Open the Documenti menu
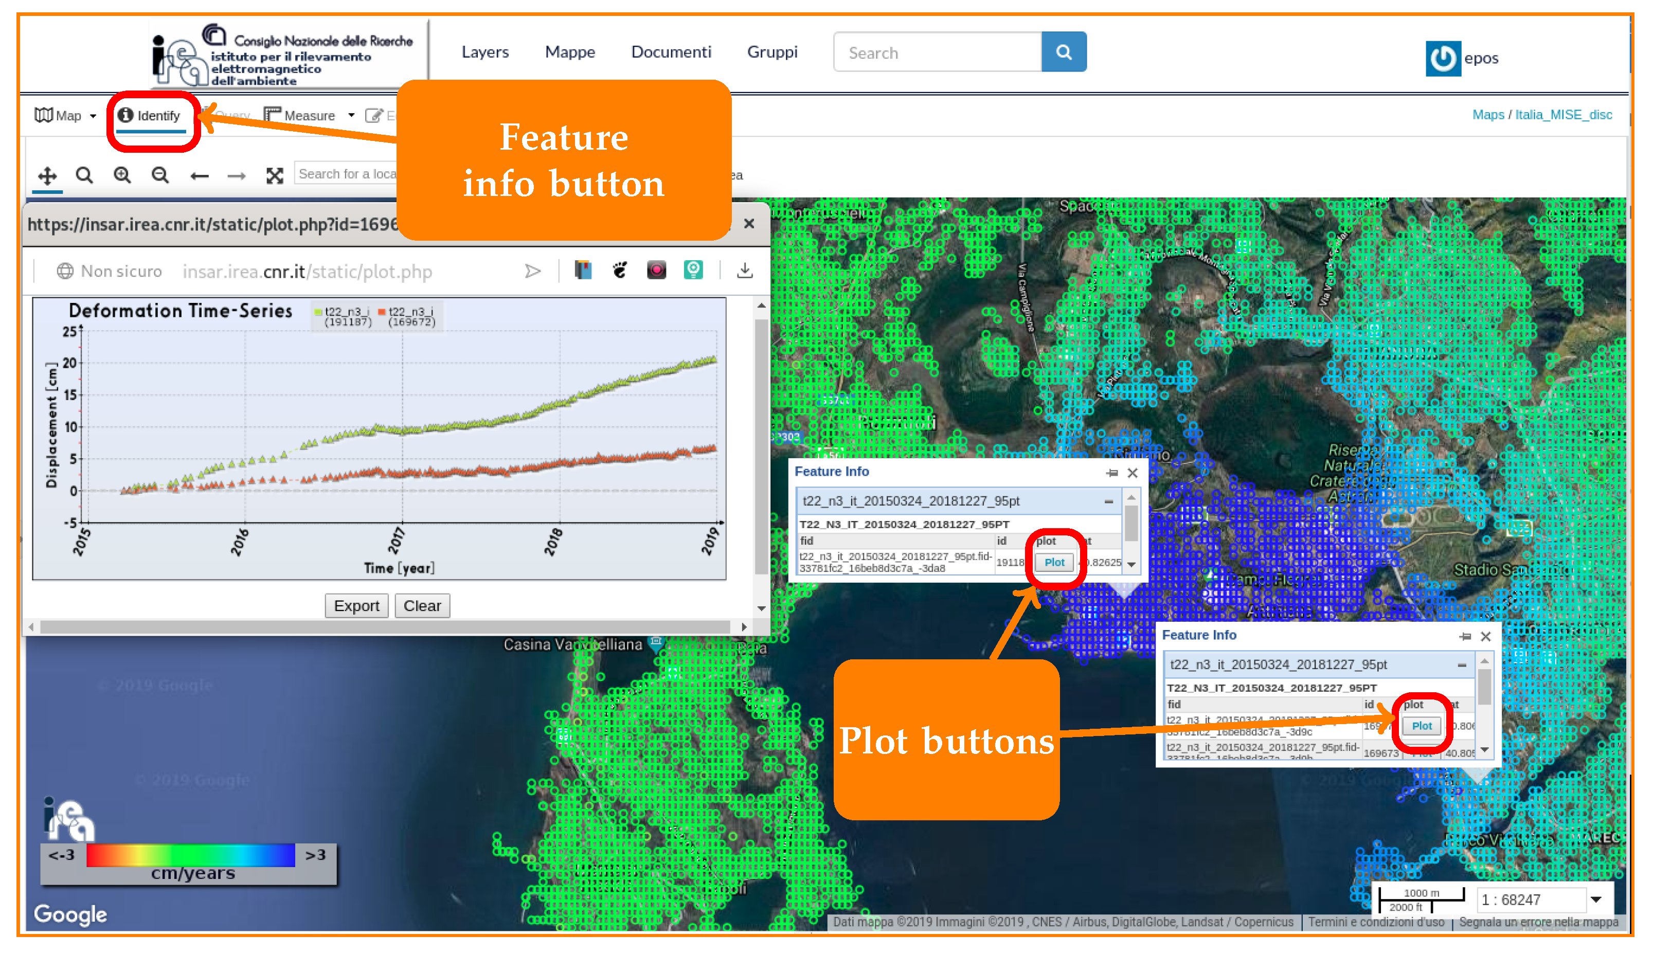 click(x=670, y=52)
